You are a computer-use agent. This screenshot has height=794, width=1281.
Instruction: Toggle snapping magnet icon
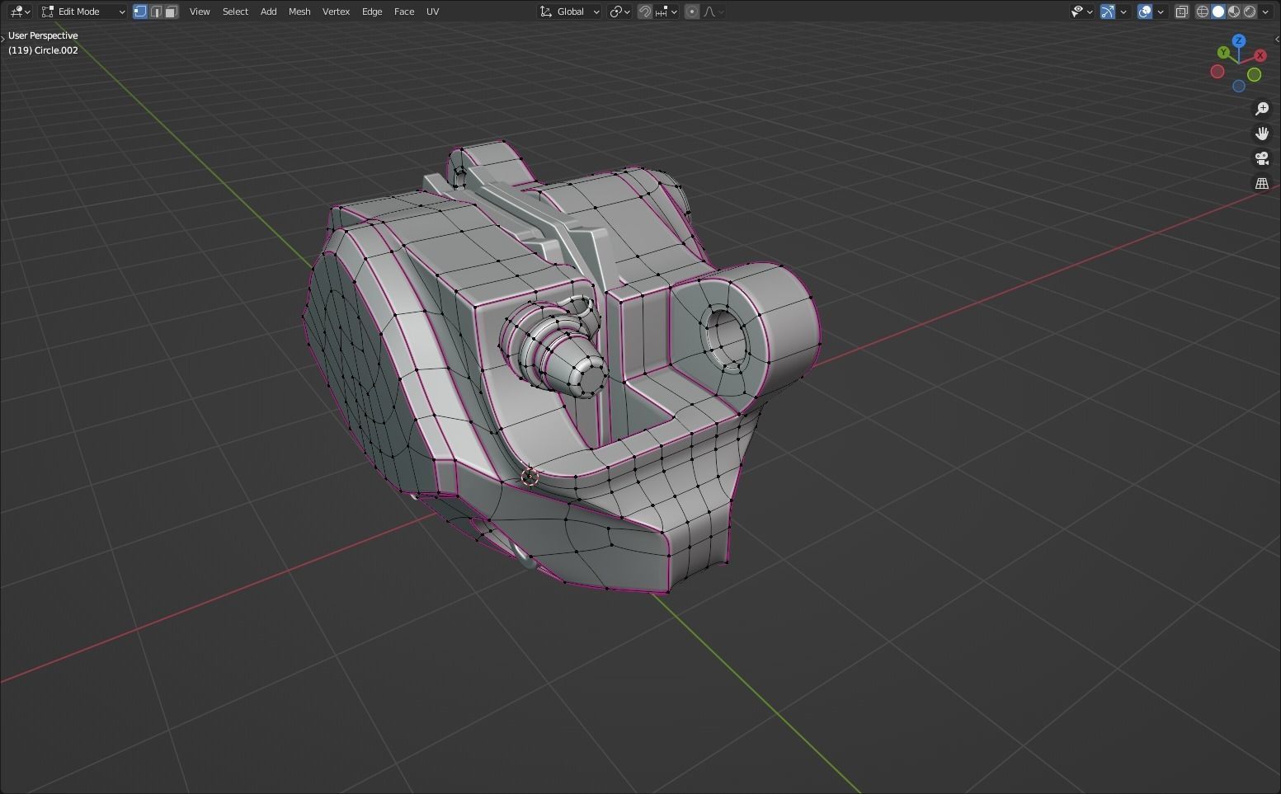[x=645, y=12]
